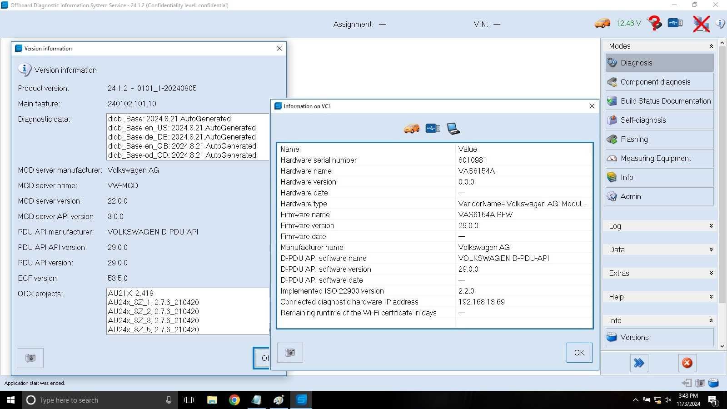Launch Google Chrome from taskbar
This screenshot has height=409, width=727.
pos(234,400)
